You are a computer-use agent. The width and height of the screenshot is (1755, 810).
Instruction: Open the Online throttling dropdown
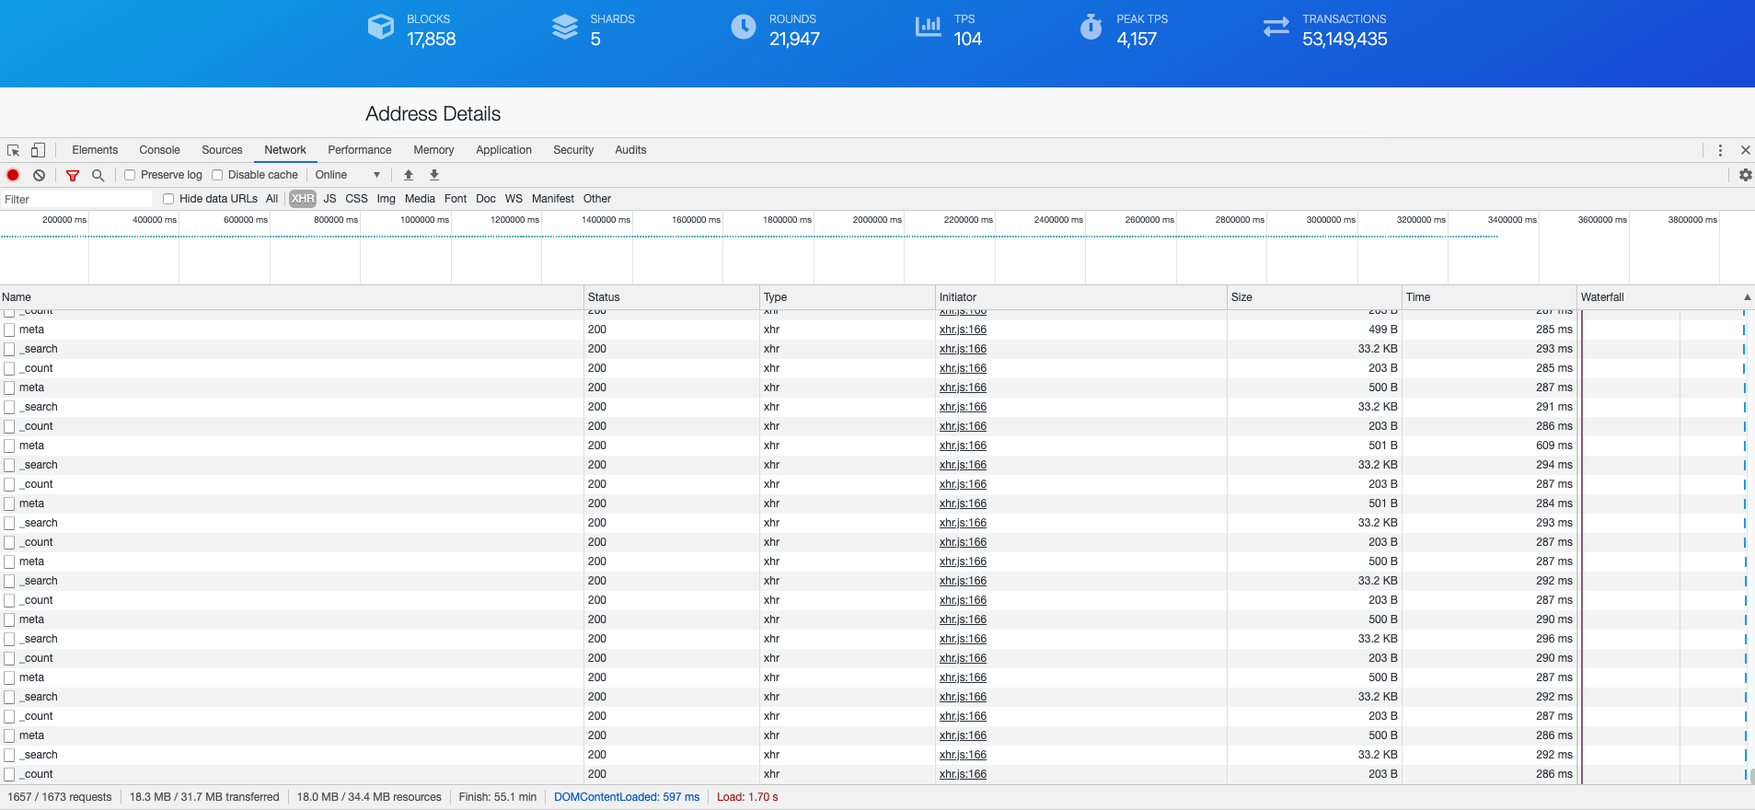click(348, 175)
